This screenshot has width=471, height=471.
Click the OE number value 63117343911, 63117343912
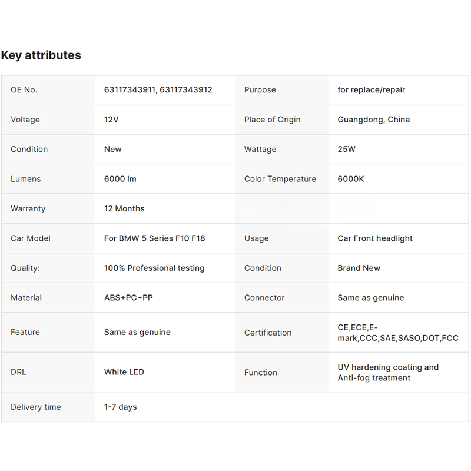pos(158,90)
